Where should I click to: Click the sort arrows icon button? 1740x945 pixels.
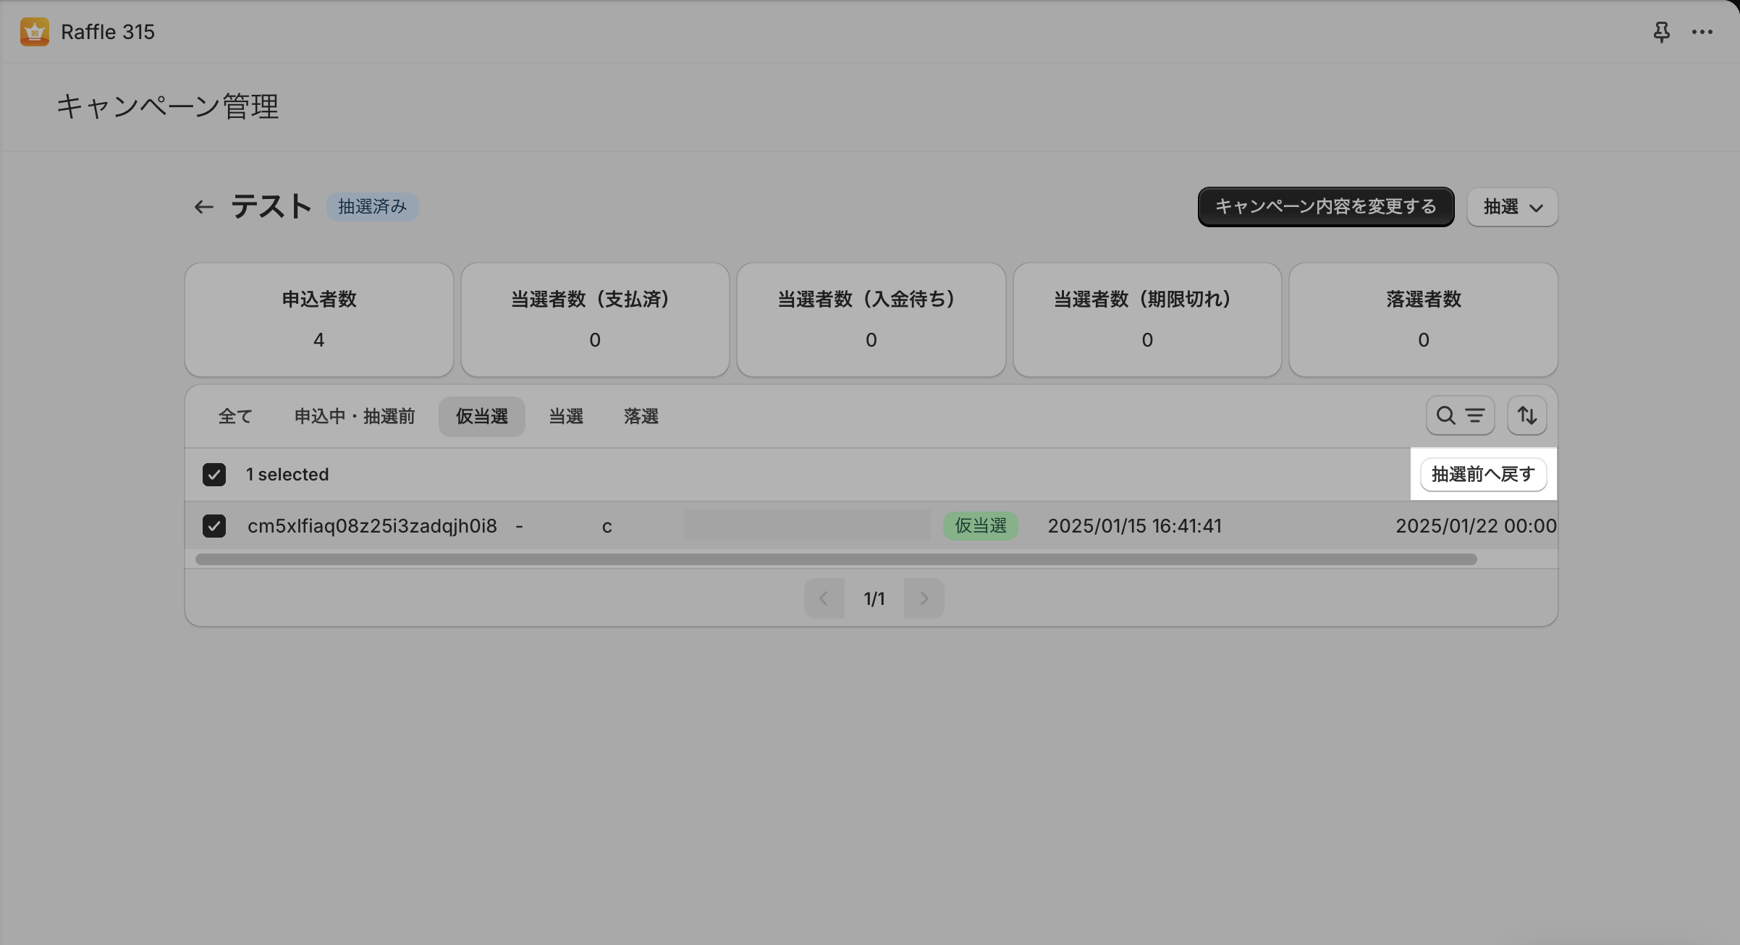[x=1526, y=415]
